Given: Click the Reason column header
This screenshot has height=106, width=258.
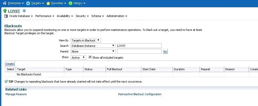Looking at the screenshot, I should click(x=236, y=69).
